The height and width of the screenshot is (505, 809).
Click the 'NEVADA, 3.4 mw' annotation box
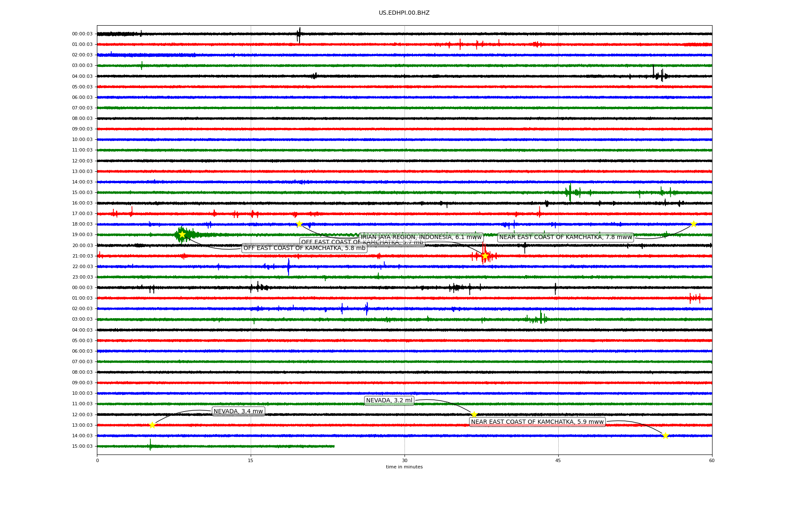[238, 412]
